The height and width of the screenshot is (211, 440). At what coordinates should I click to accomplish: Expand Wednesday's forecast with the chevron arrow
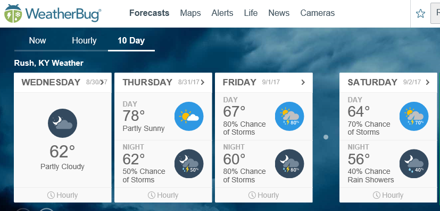103,82
